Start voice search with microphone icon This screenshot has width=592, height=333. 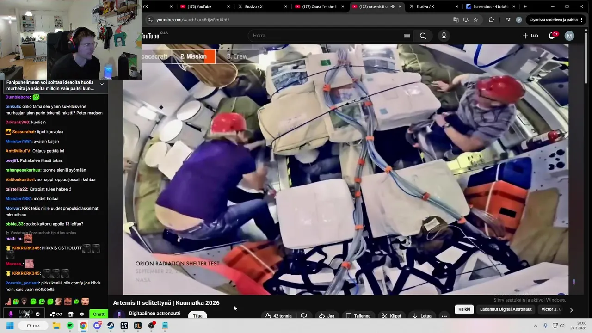[444, 36]
